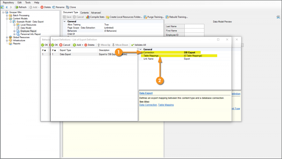Select the Allow Training property row
282x159 pixels.
(x=113, y=25)
